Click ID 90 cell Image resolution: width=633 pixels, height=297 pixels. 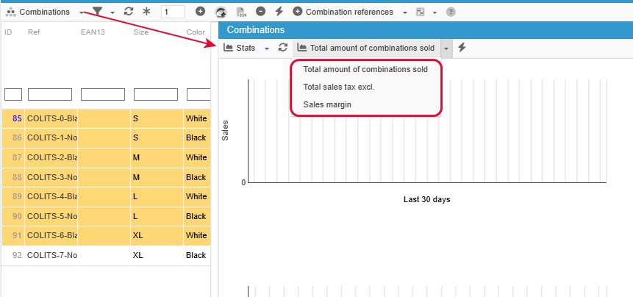tap(13, 216)
